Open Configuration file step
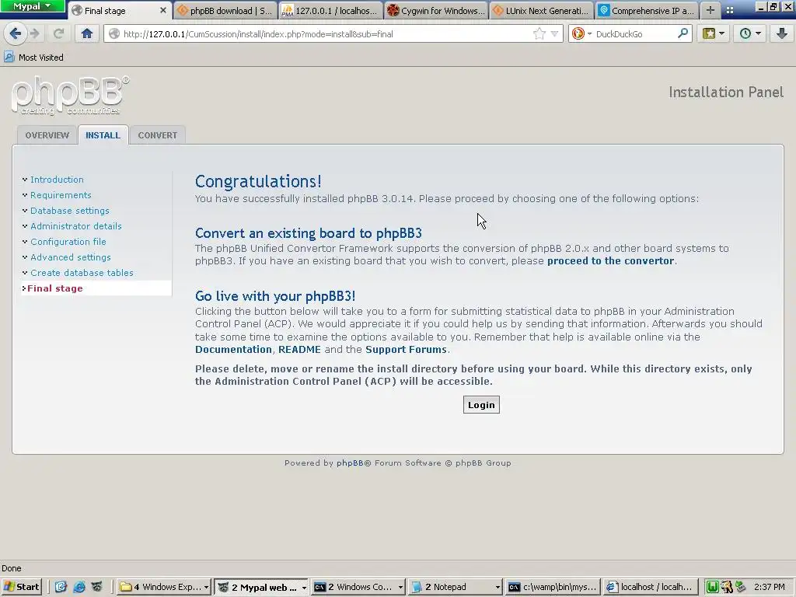Viewport: 796px width, 597px height. tap(68, 242)
